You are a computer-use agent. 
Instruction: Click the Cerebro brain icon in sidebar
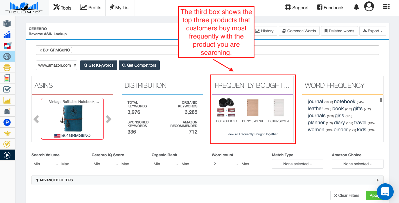[7, 57]
